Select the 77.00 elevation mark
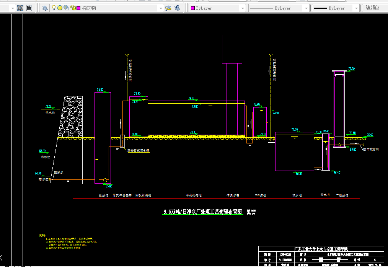388x267 pixels. [352, 69]
